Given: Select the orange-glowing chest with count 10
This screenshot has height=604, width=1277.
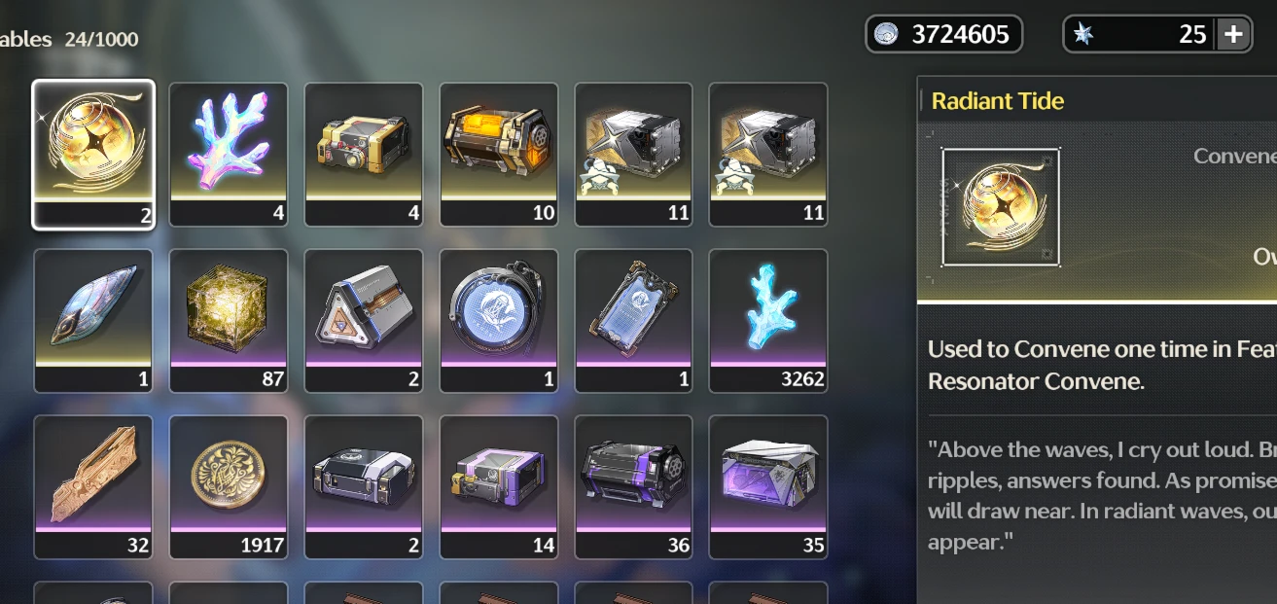Looking at the screenshot, I should click(499, 154).
